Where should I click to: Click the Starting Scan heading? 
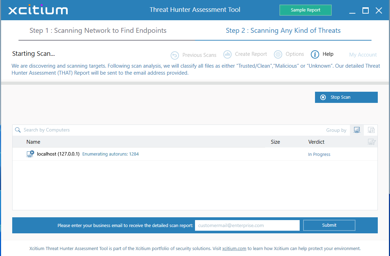33,53
